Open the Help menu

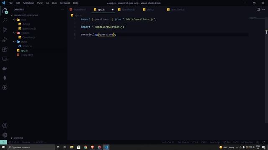(75, 3)
